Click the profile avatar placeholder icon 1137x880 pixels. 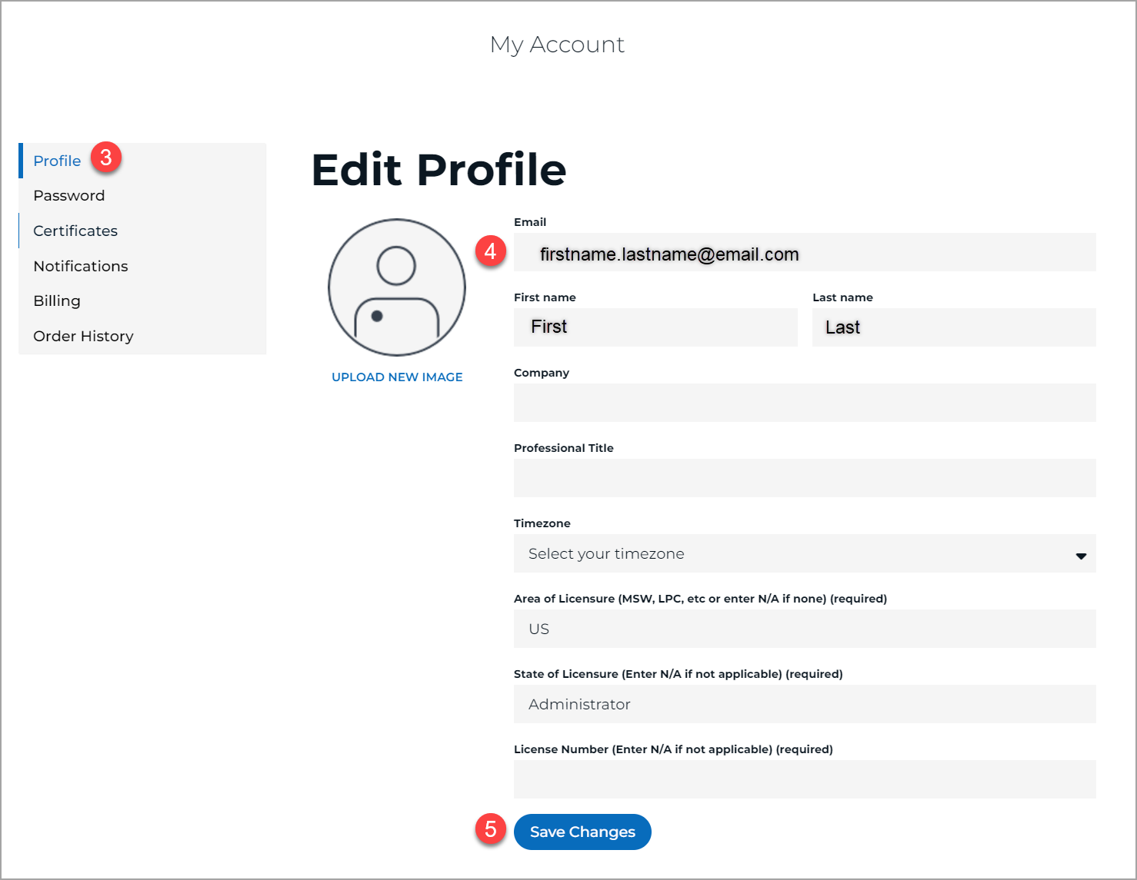coord(397,287)
